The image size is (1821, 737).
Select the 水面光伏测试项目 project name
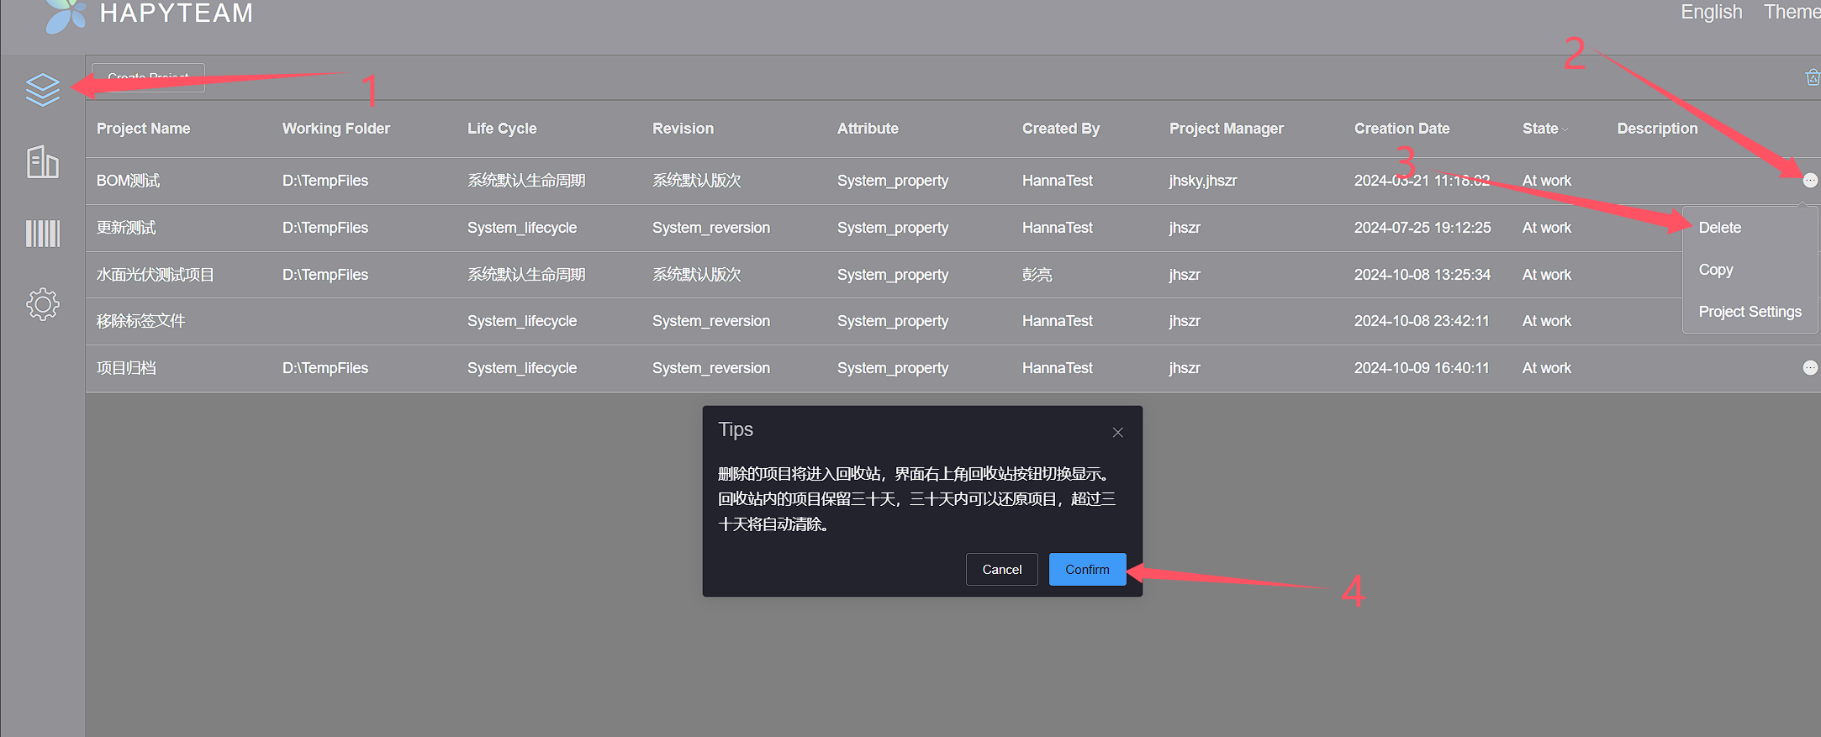[155, 275]
